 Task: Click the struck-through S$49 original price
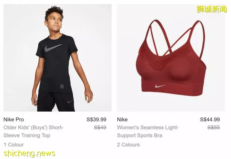pyautogui.click(x=100, y=127)
